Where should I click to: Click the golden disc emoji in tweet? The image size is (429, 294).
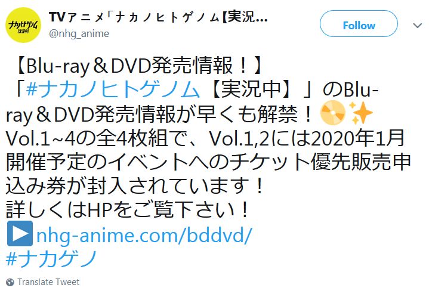(333, 113)
